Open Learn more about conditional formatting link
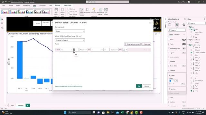This screenshot has width=206, height=115. coord(69,86)
